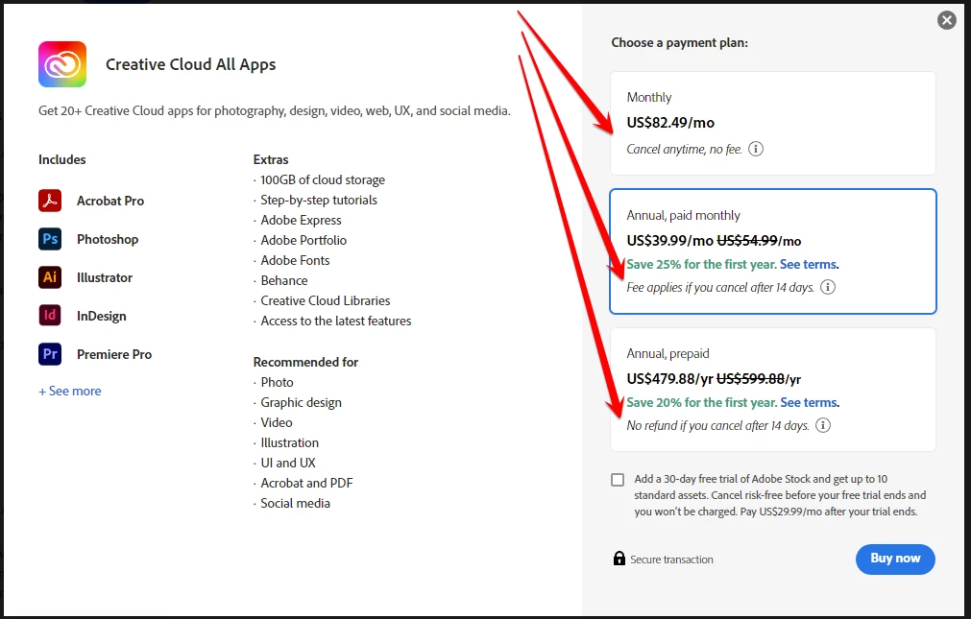Click the Acrobat Pro label
The height and width of the screenshot is (619, 971).
coord(110,202)
